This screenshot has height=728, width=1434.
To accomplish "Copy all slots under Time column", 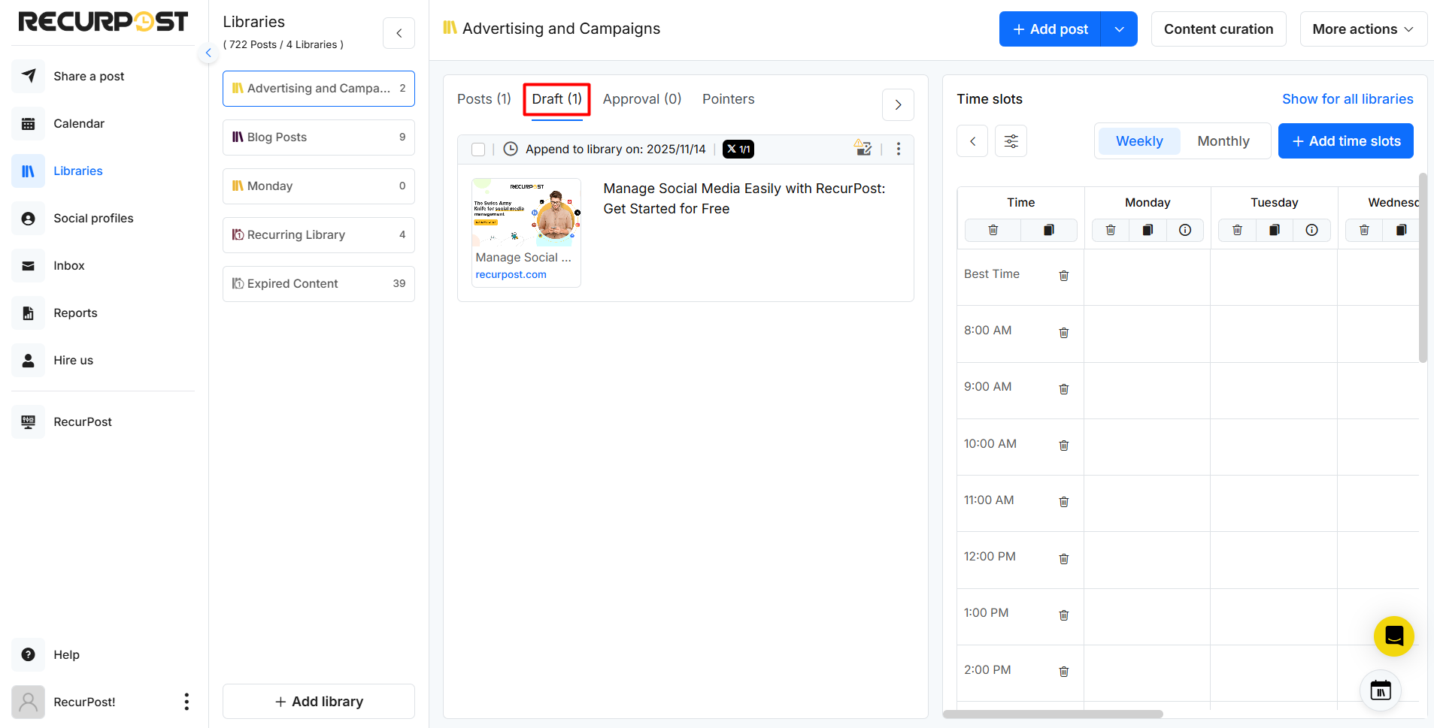I will [1049, 230].
